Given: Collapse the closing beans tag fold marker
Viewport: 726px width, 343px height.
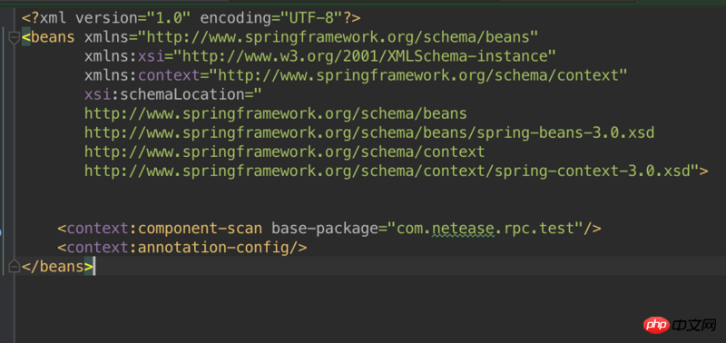Looking at the screenshot, I should click(x=15, y=267).
